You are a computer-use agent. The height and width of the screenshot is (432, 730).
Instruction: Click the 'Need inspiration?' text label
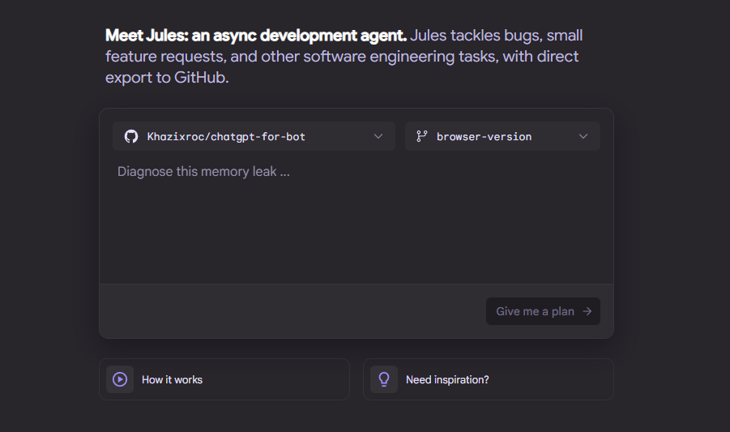pos(447,379)
